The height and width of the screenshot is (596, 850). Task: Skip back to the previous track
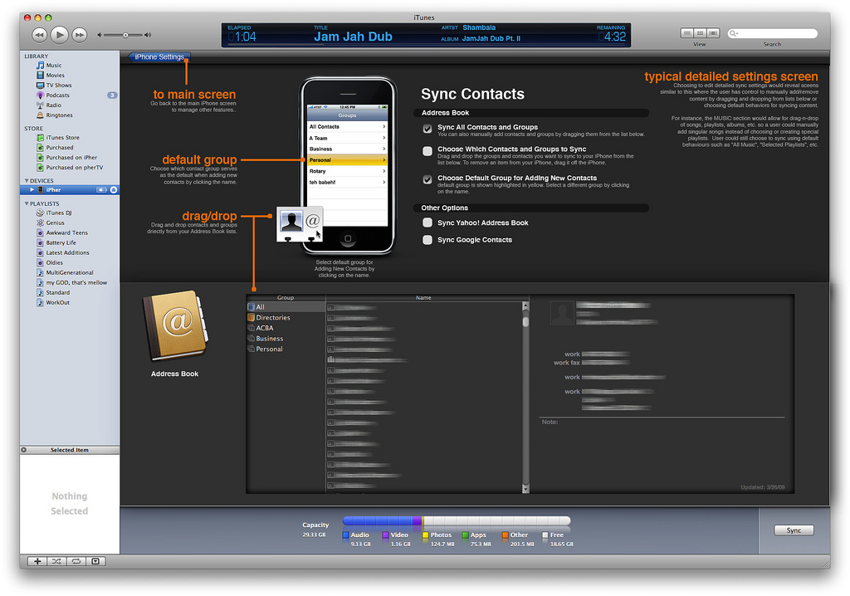point(39,35)
